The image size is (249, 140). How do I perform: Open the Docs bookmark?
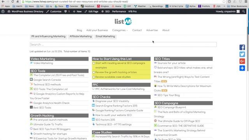(59, 6)
